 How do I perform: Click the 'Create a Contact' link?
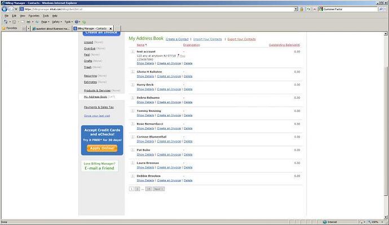tap(177, 39)
